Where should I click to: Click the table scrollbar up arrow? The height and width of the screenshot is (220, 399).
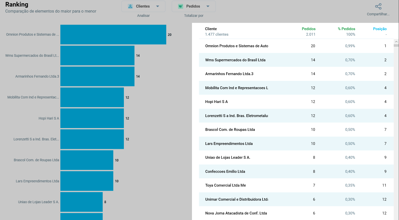(396, 42)
